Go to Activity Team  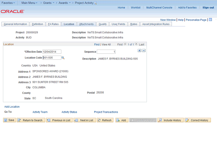tap(40, 112)
